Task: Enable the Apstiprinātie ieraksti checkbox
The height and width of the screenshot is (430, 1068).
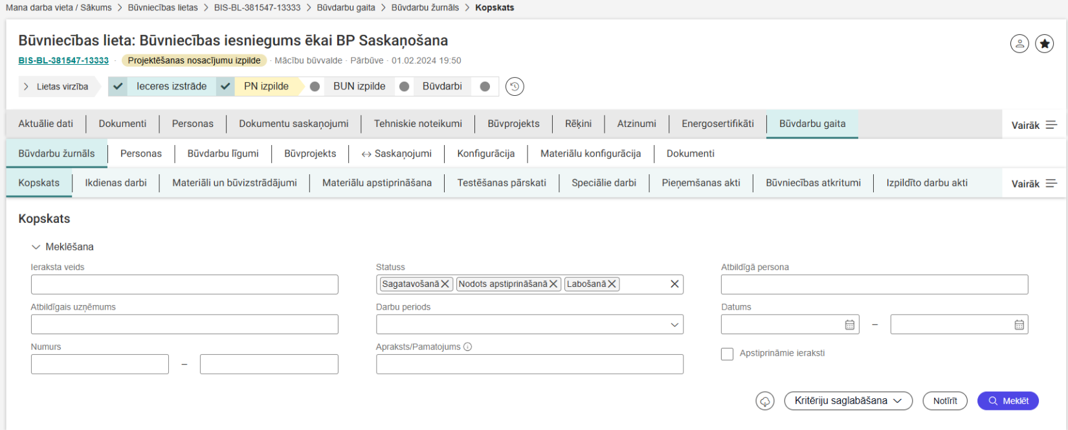Action: click(728, 354)
